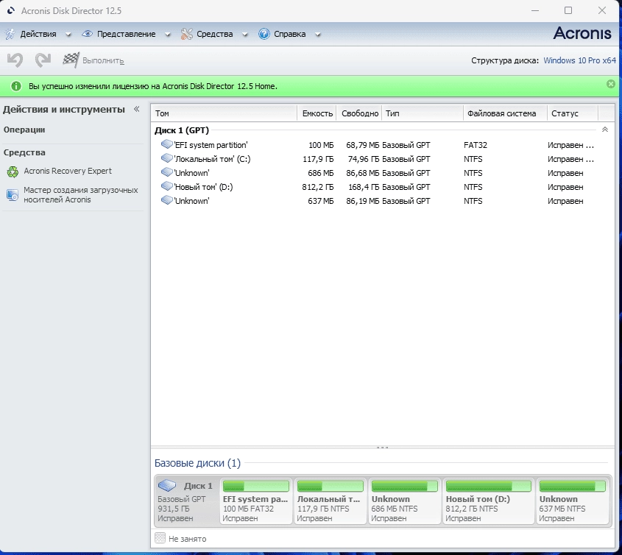Click the 117,9 ГБ capacity cell
The height and width of the screenshot is (555, 622).
click(x=318, y=159)
